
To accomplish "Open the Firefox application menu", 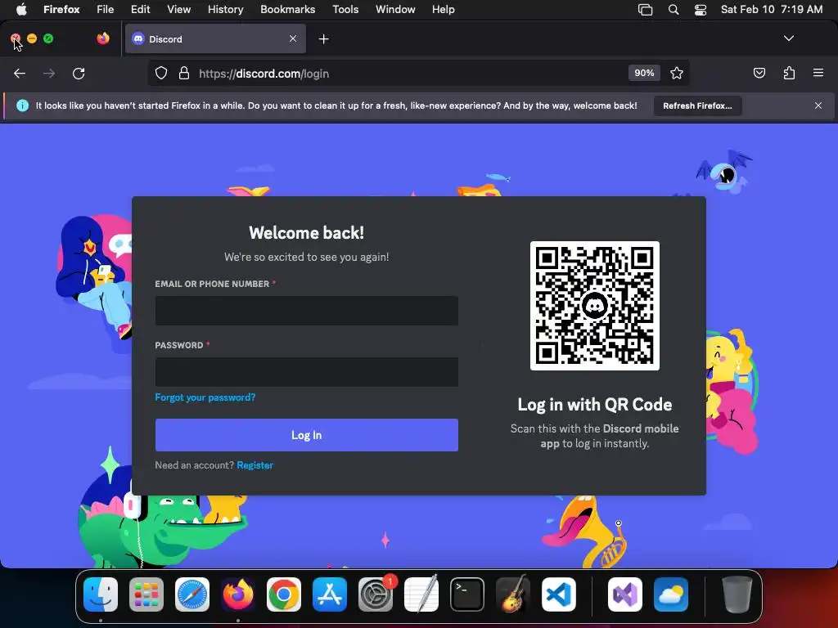I will tap(61, 9).
